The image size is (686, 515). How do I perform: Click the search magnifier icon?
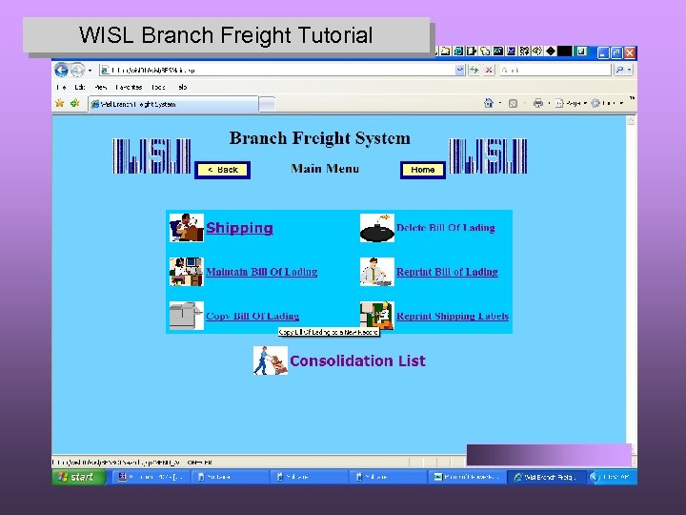point(619,70)
